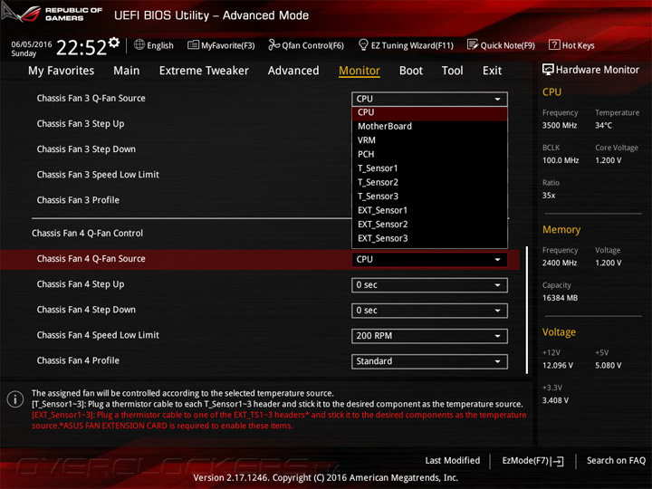
Task: Select Chassis Fan 3 Speed Low Limit row
Action: coord(98,175)
